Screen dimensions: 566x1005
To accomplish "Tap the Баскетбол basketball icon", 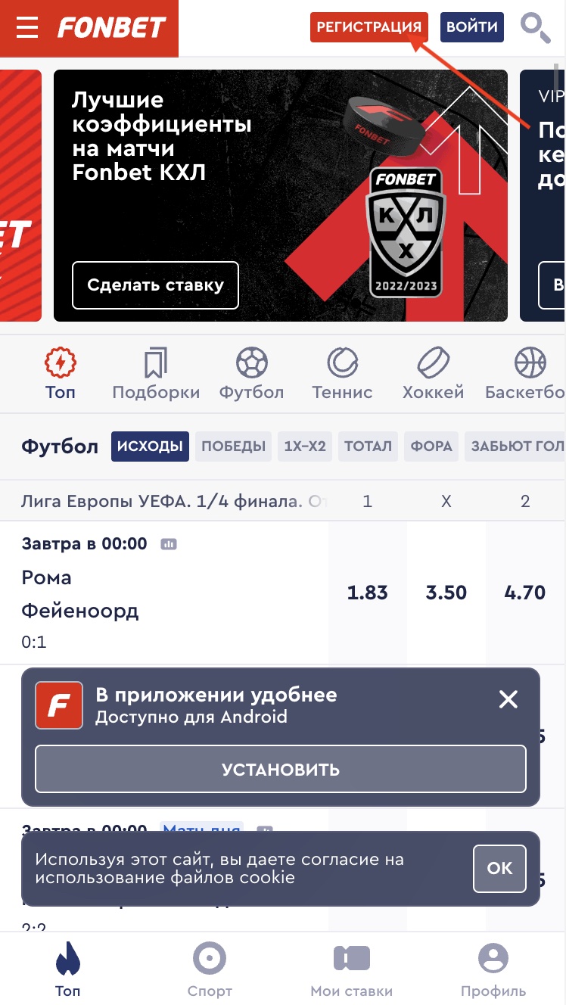I will pyautogui.click(x=530, y=363).
